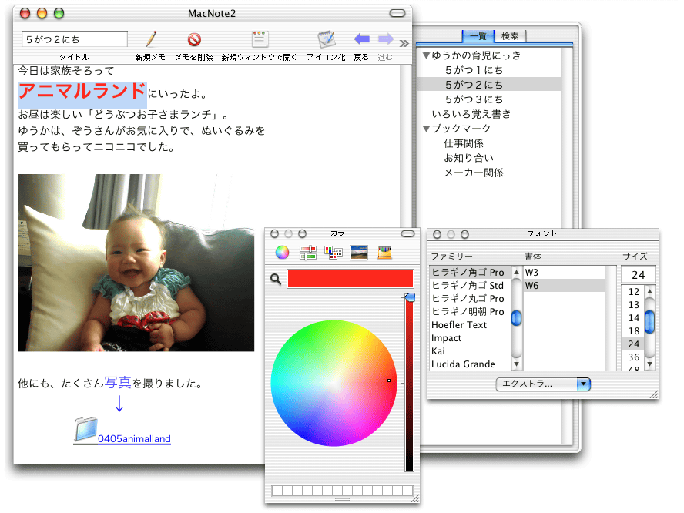Click the red アニマルランド heading text
This screenshot has width=684, height=513.
click(82, 91)
